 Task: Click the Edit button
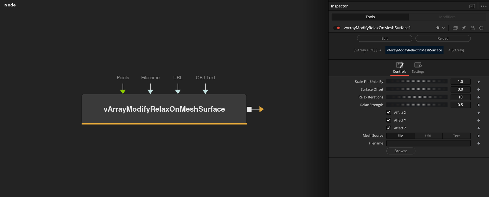pyautogui.click(x=384, y=38)
